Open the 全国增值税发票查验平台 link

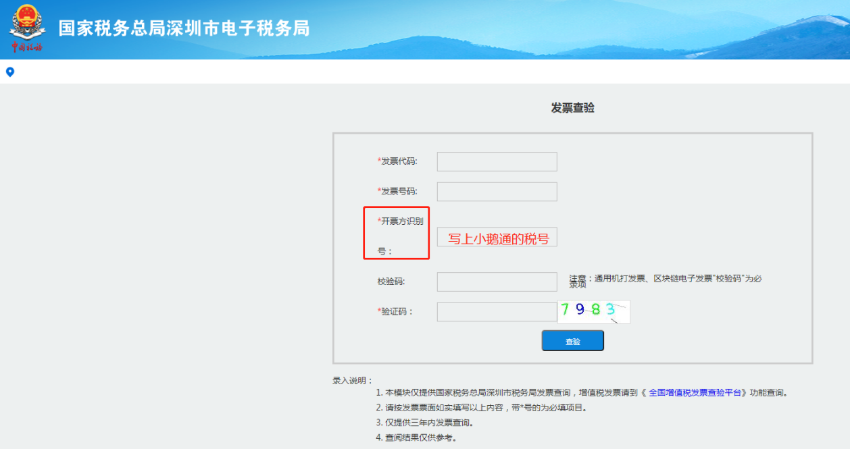point(695,392)
